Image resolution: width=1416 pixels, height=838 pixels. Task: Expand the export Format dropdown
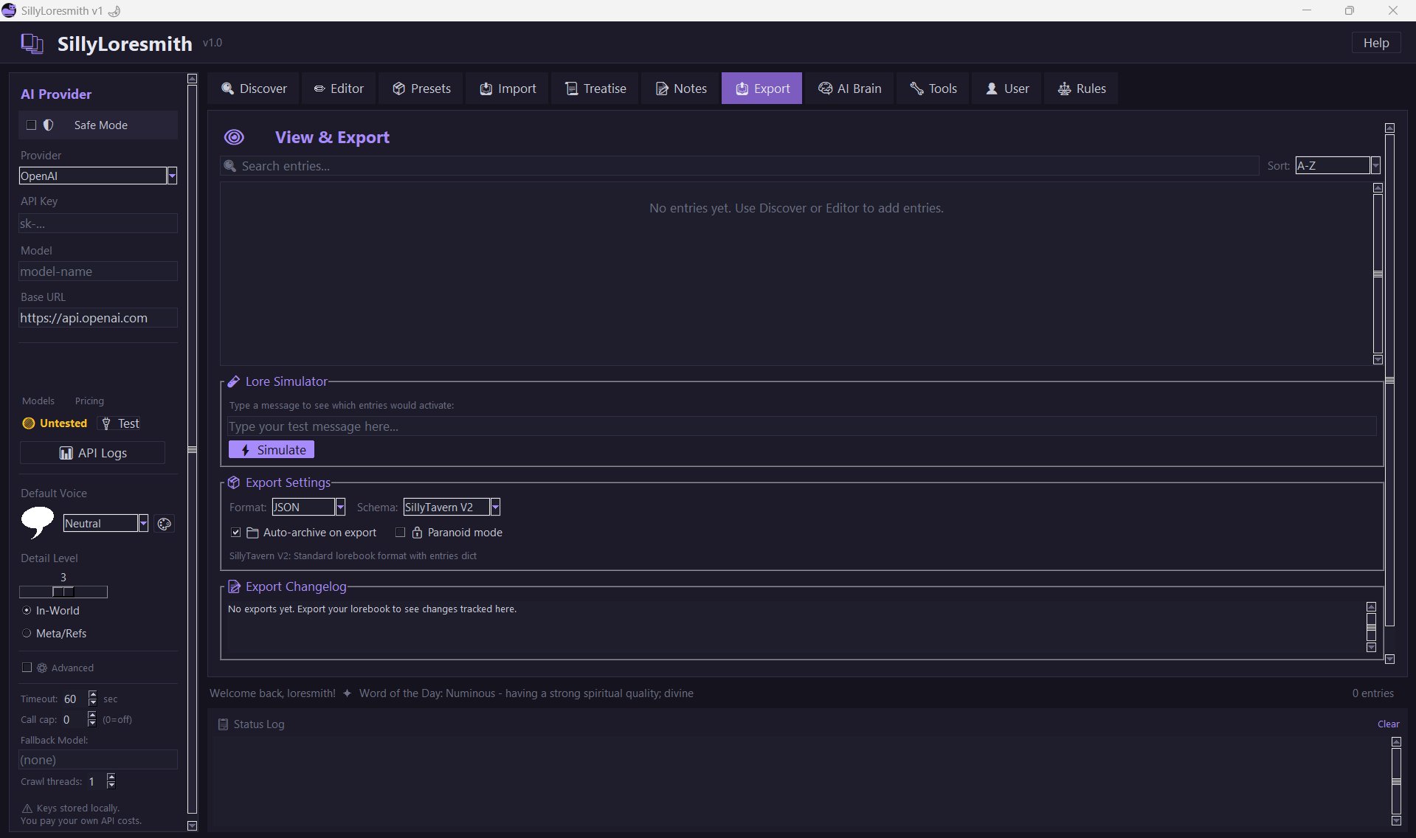coord(340,508)
